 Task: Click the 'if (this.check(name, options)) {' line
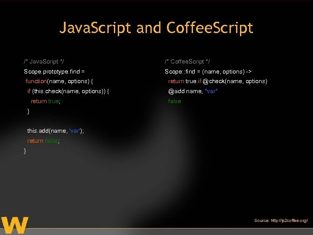[x=68, y=91]
